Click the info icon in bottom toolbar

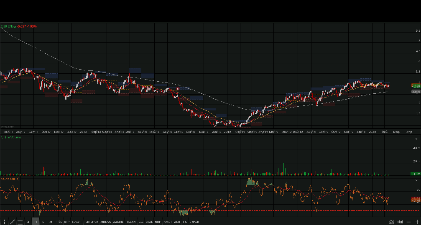point(4,222)
